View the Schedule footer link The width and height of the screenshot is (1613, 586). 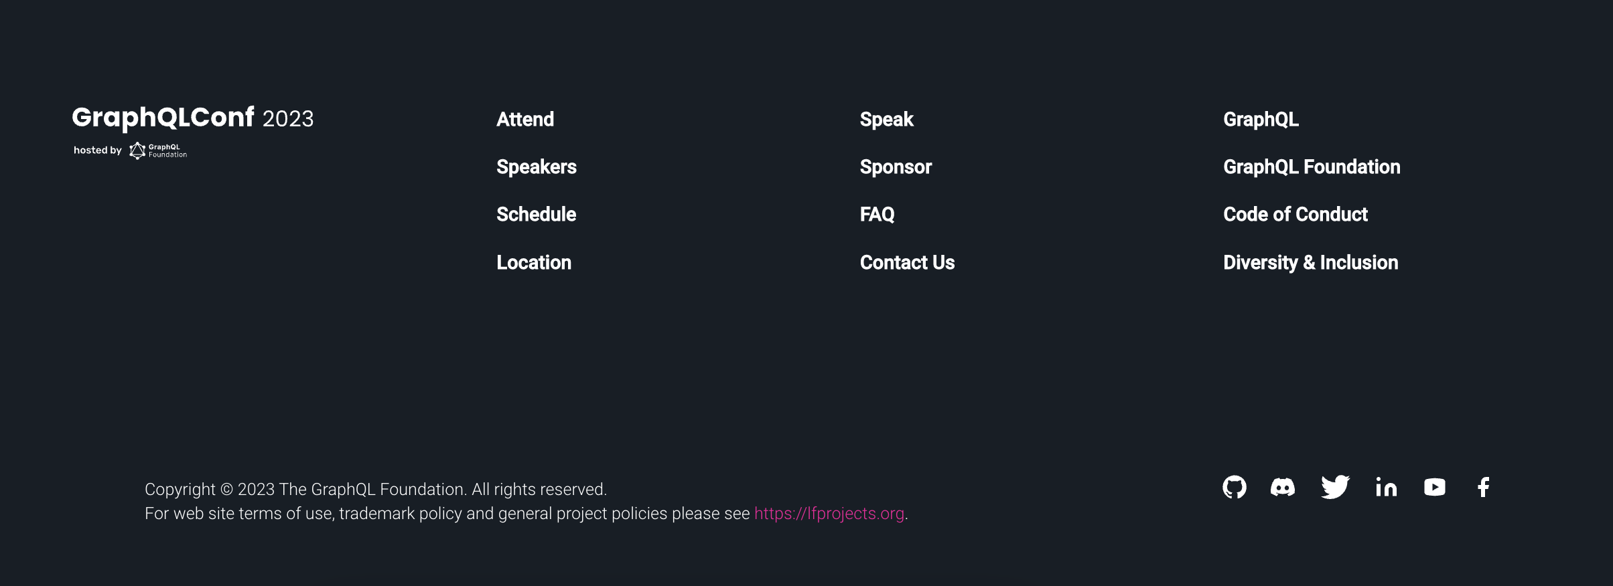(x=536, y=214)
